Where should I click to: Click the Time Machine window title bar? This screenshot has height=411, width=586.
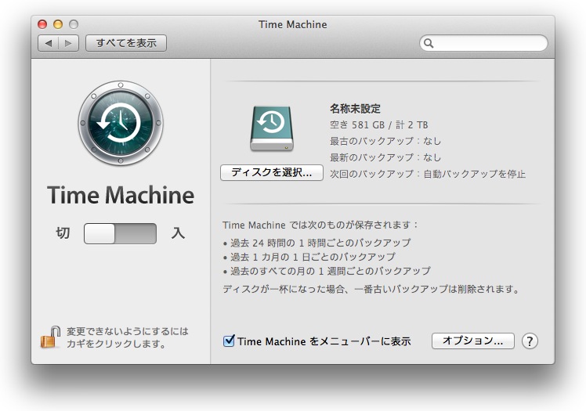[x=292, y=24]
